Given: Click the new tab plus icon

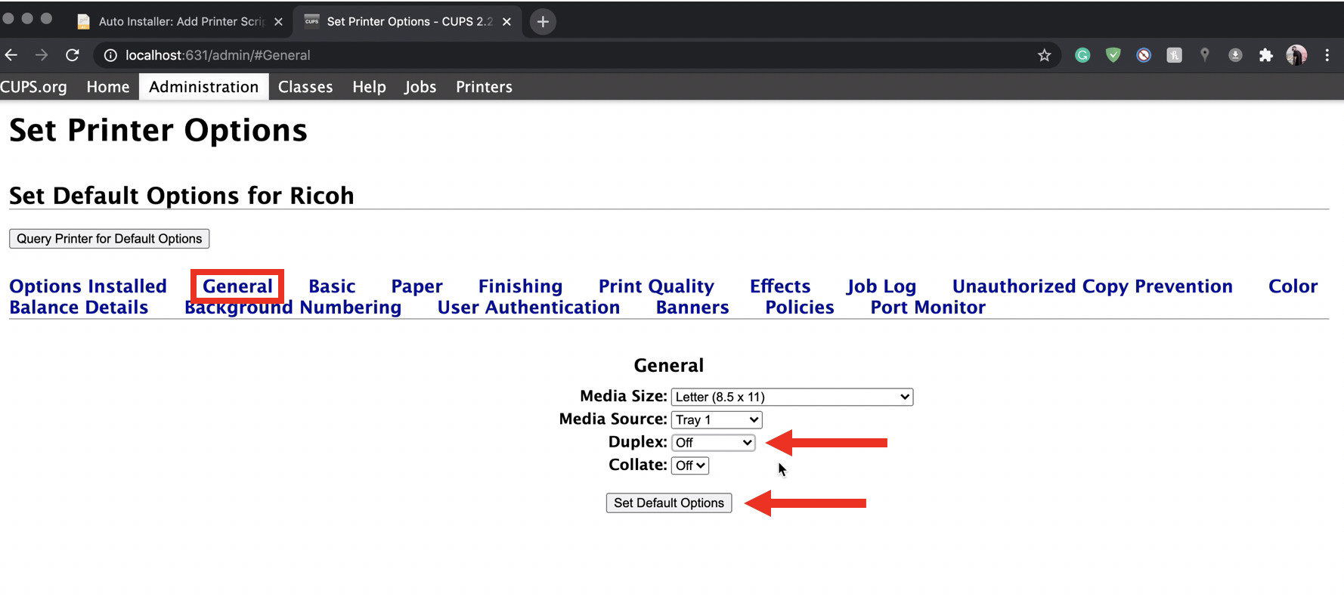Looking at the screenshot, I should 542,22.
